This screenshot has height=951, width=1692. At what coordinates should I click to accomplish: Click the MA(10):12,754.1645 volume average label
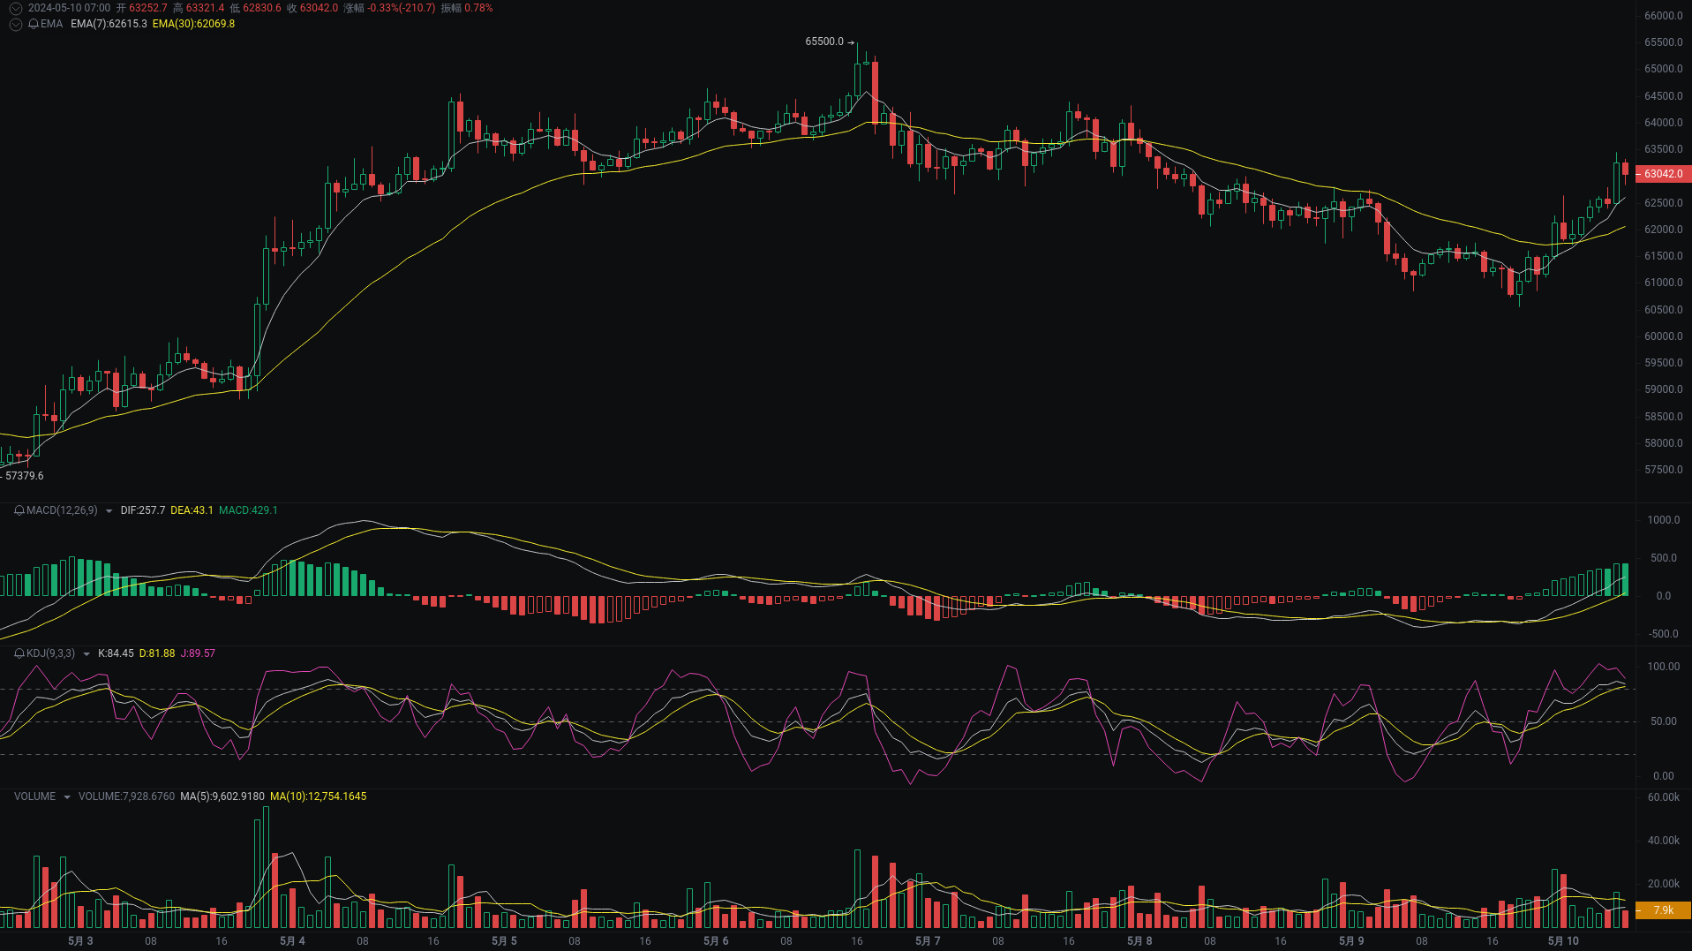(x=319, y=796)
